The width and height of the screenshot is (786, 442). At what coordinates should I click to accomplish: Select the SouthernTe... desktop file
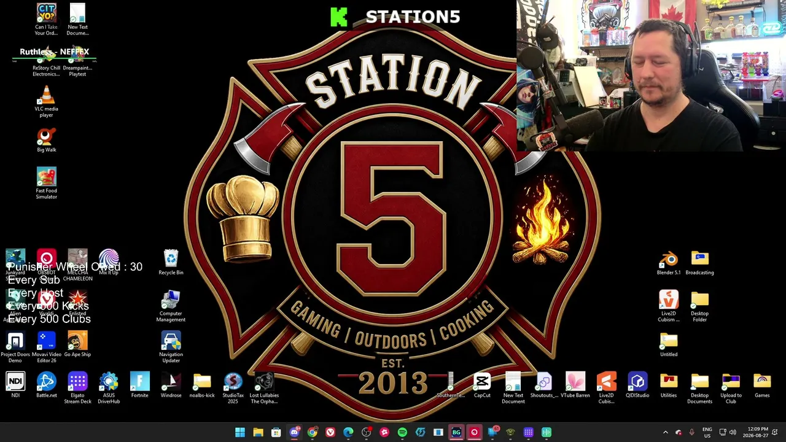451,385
